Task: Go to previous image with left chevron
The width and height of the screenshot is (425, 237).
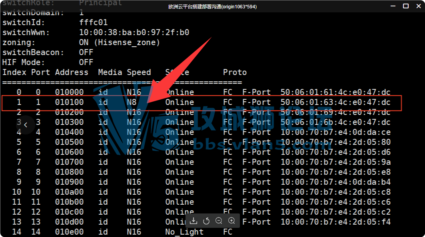Action: tap(26, 125)
